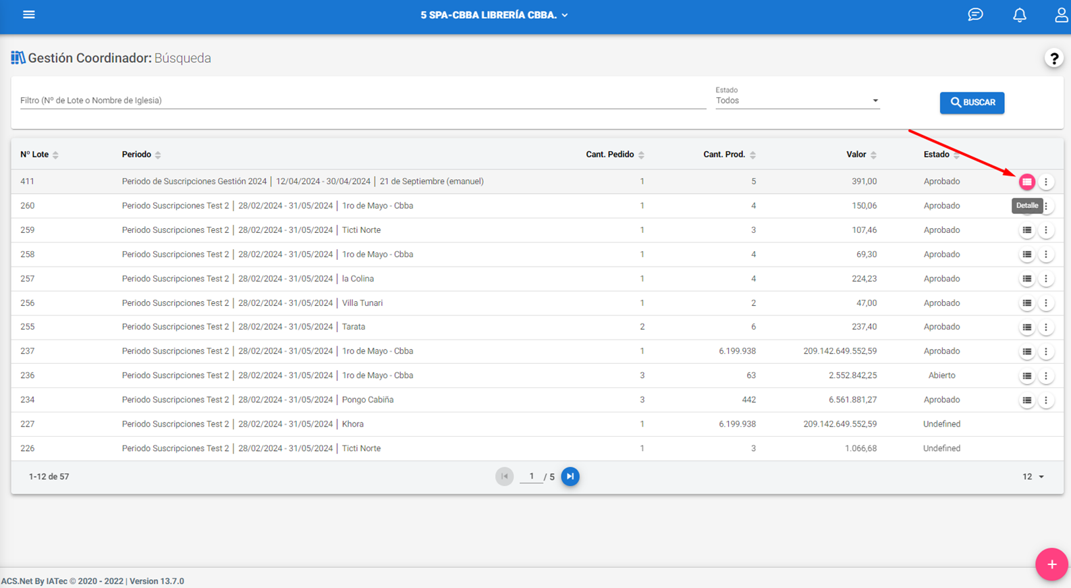Open Detalle for lote 258

tap(1026, 255)
